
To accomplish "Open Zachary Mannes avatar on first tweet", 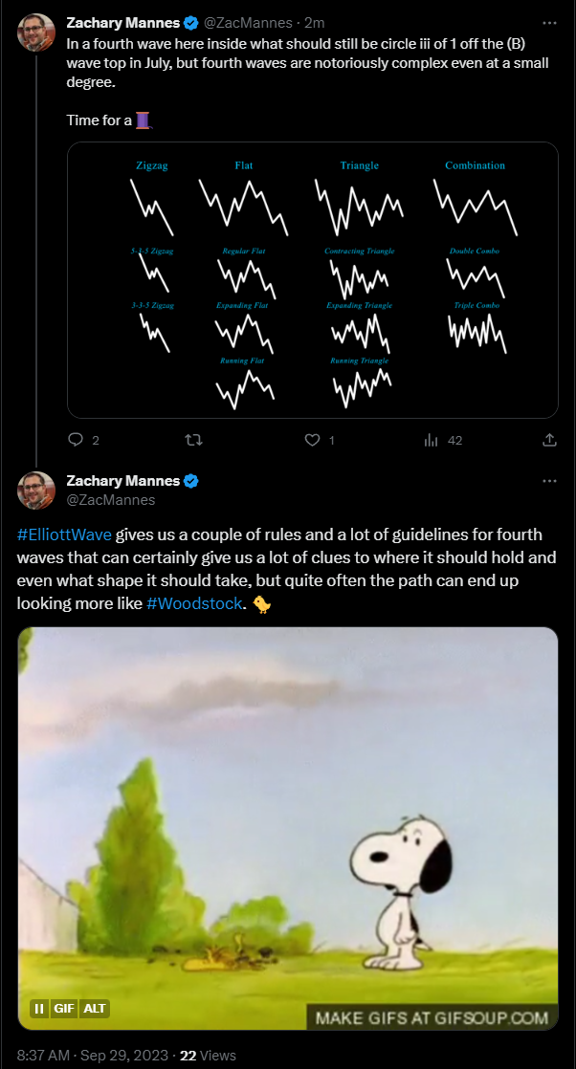I will click(36, 33).
